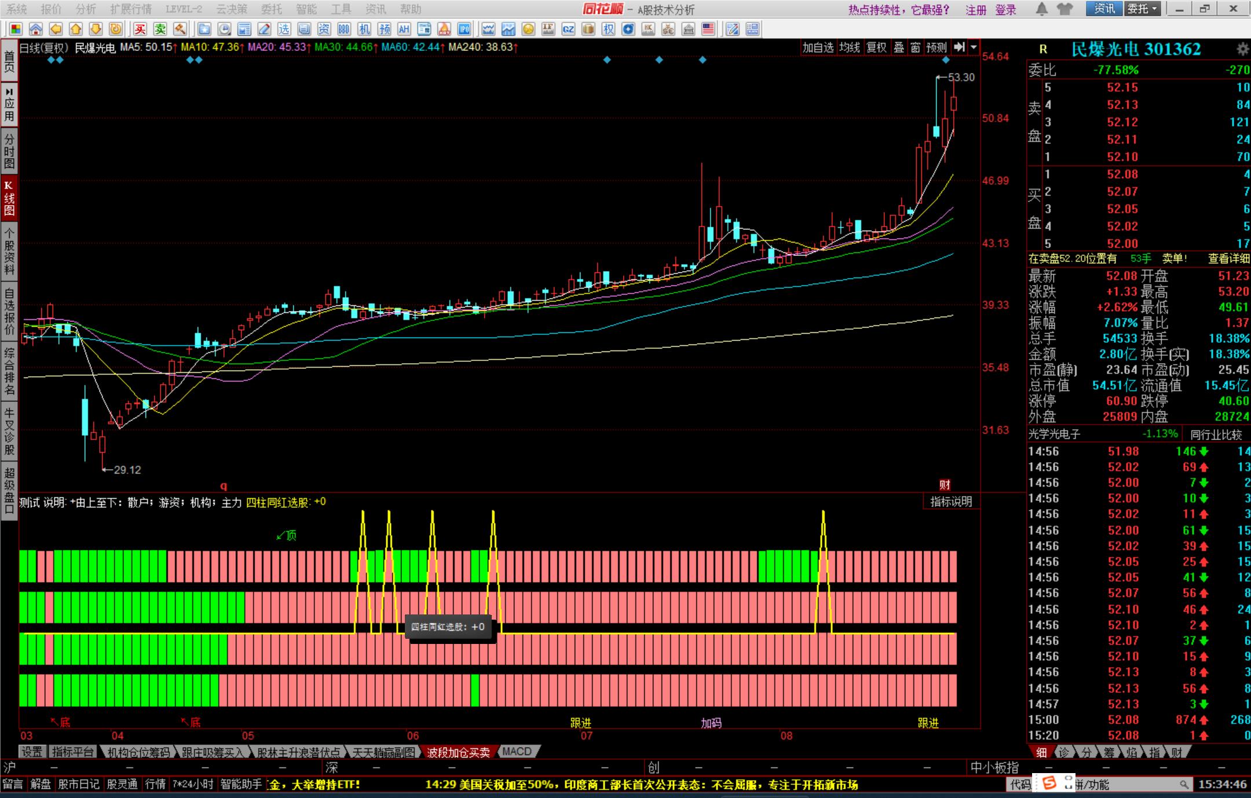The width and height of the screenshot is (1251, 798).
Task: Toggle 叠 overlay chart button
Action: pos(898,47)
